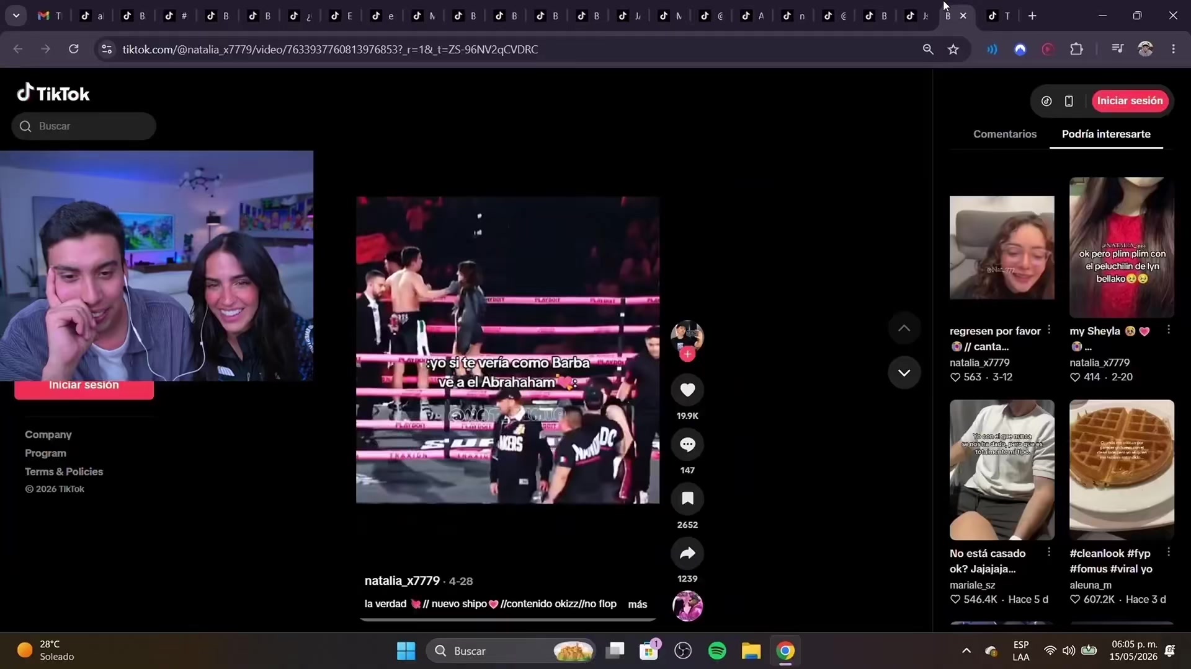Viewport: 1191px width, 669px height.
Task: Open the zoom magnifier in the address bar
Action: (928, 49)
